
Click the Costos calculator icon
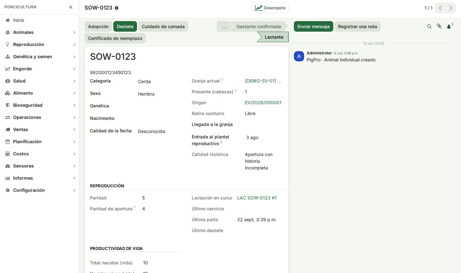coord(8,154)
